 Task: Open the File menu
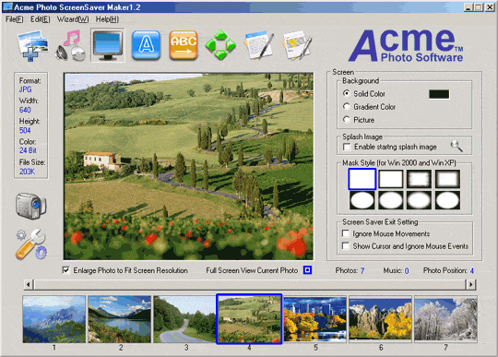coord(14,19)
